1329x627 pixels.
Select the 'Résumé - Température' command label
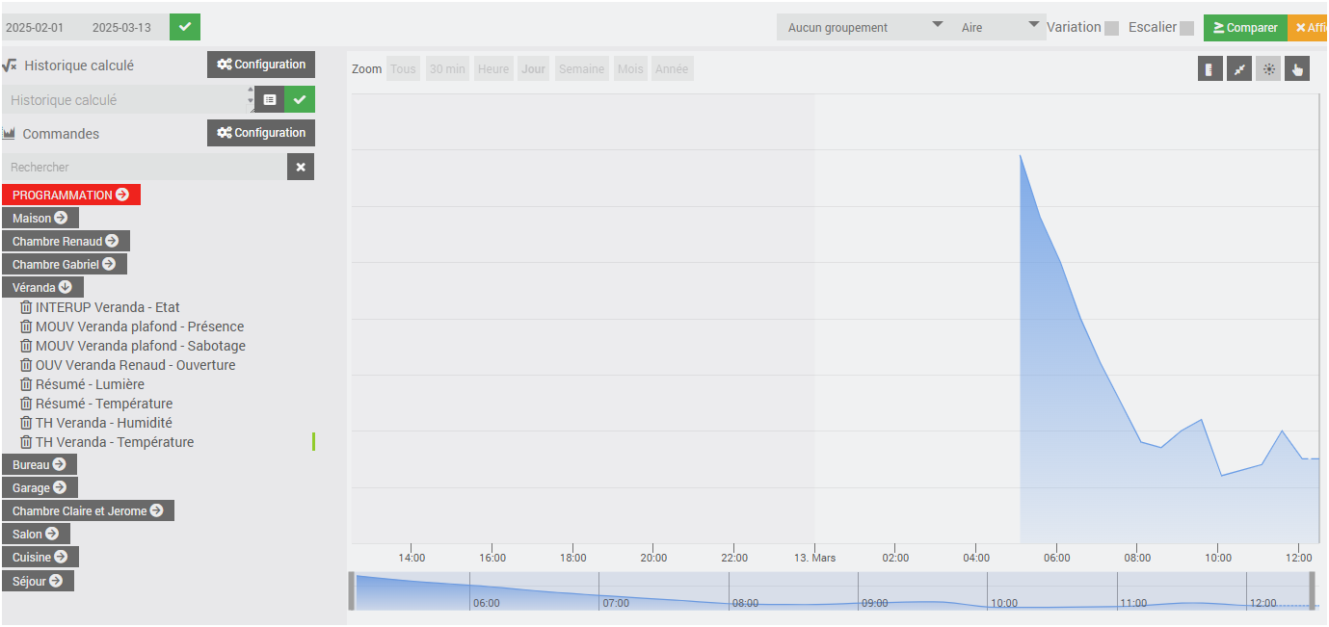pos(104,404)
